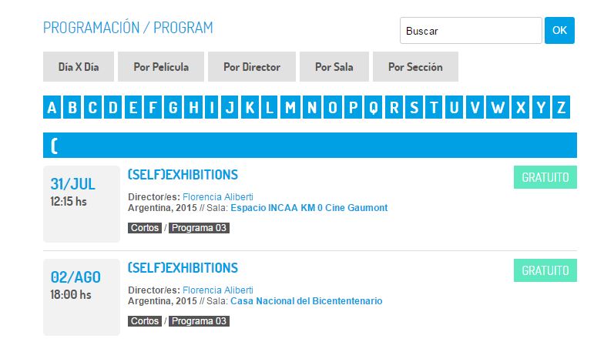Image resolution: width=604 pixels, height=342 pixels.
Task: Select letter Z alphabet tile
Action: (561, 108)
